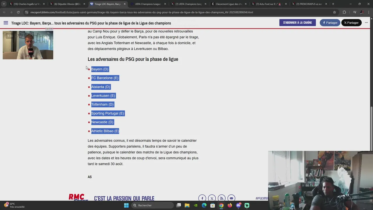Click 'Sporting Portugal (E)' list item
Image resolution: width=373 pixels, height=210 pixels.
tap(108, 113)
